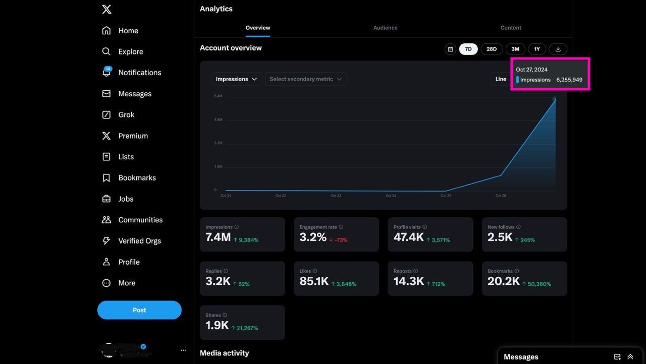The height and width of the screenshot is (364, 646).
Task: Choose the 1Y time range
Action: 537,49
